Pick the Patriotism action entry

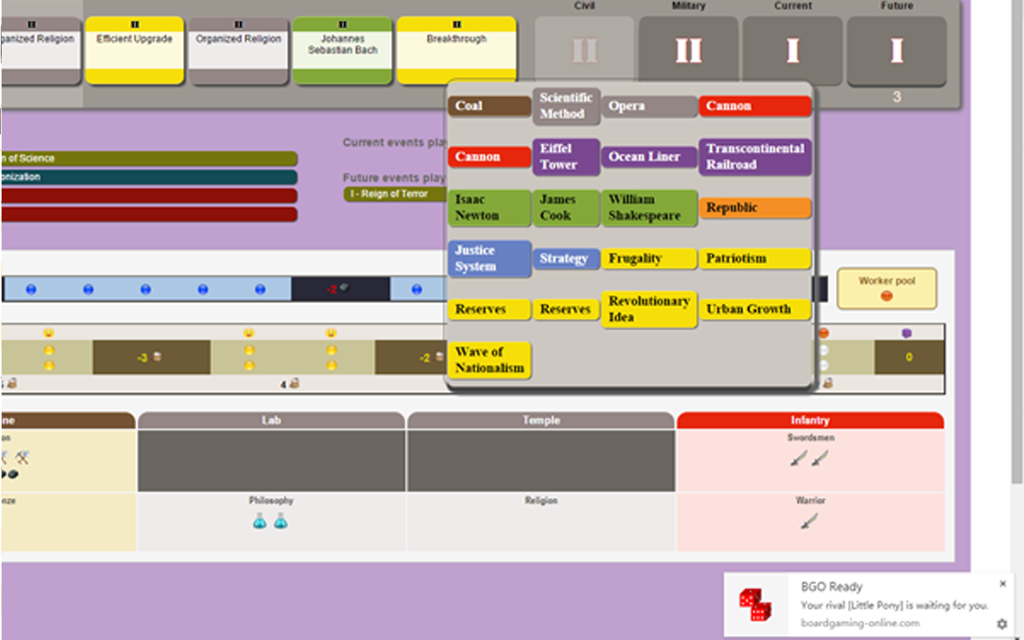click(x=754, y=258)
